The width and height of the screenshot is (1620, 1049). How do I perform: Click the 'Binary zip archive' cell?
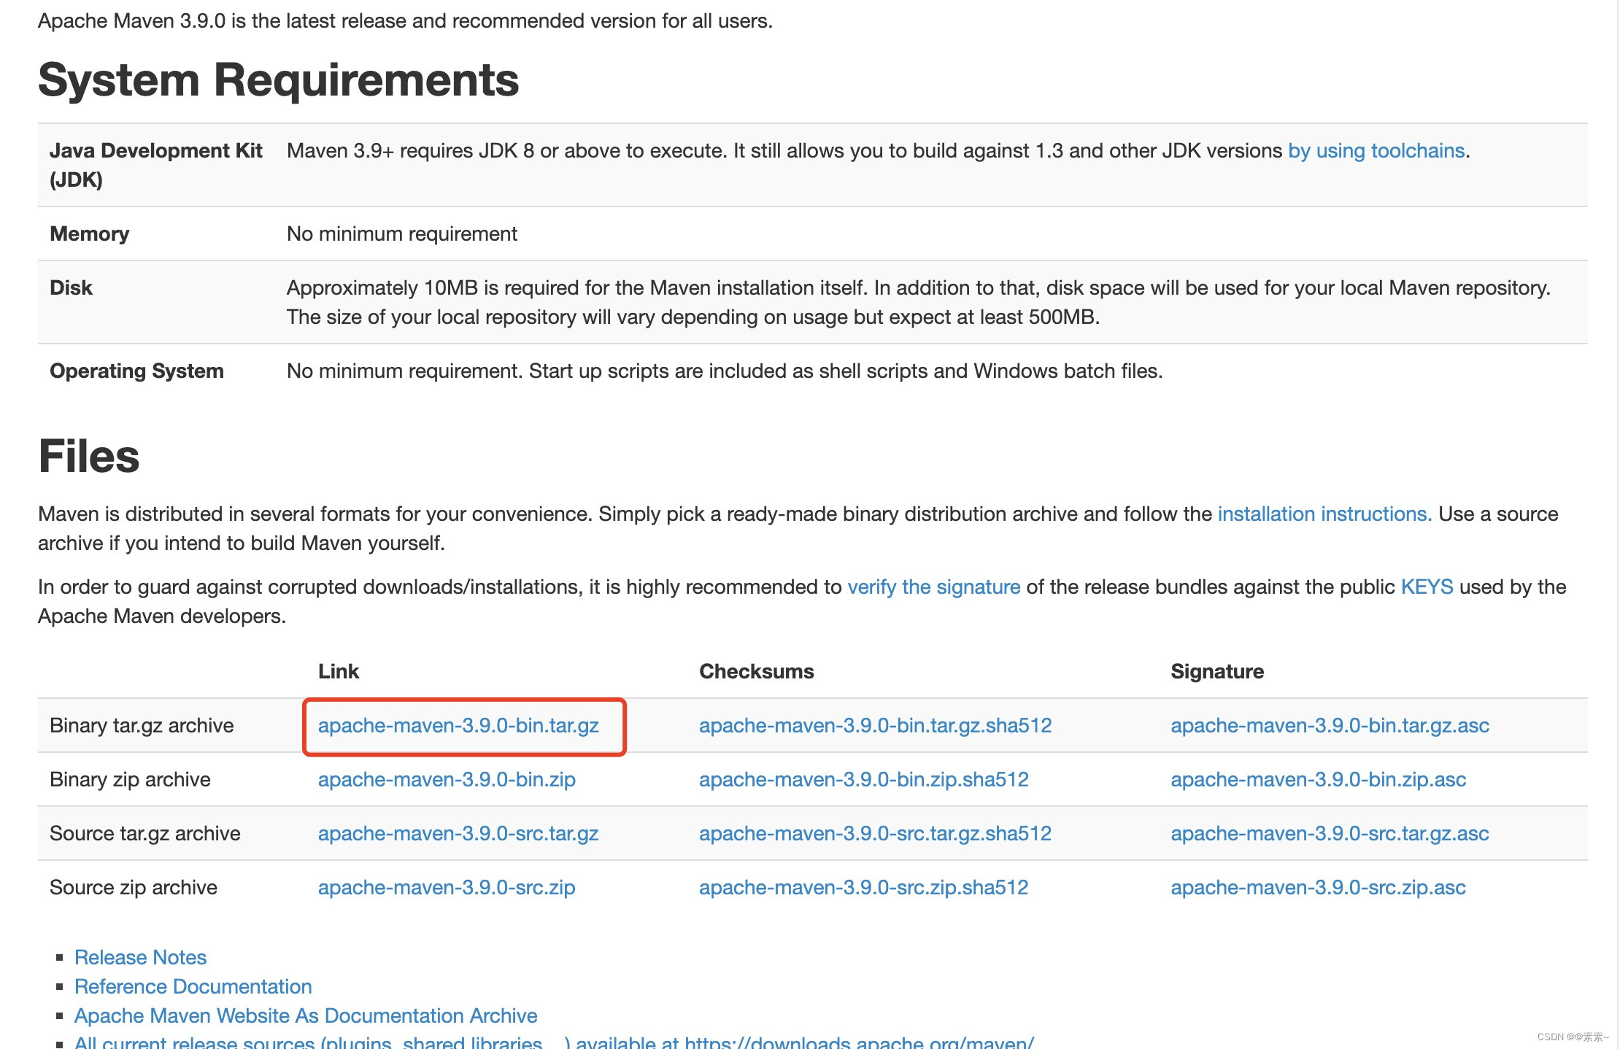[130, 779]
